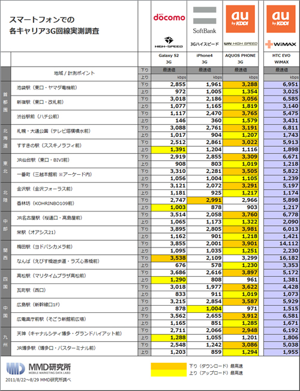Select the 天神（キャナルシティ博多） row label
This screenshot has width=300, height=391.
coord(69,334)
